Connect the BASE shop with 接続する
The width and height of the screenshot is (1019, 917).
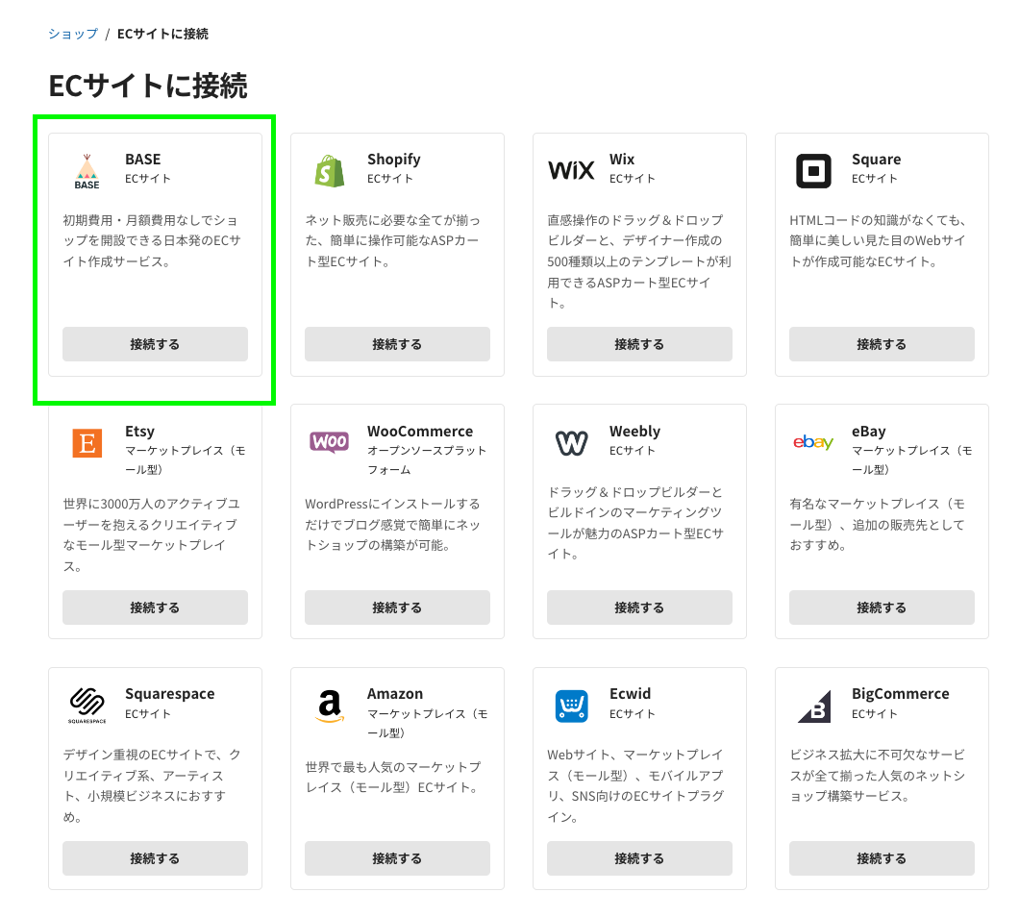156,344
